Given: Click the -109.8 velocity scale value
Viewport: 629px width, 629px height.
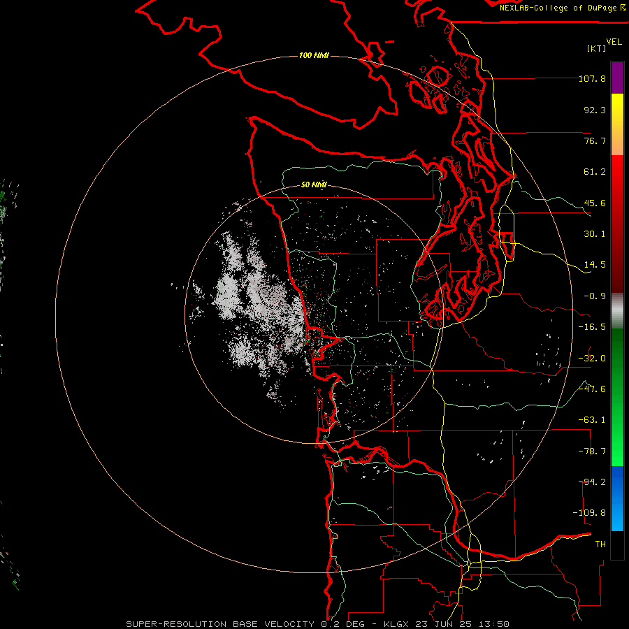Looking at the screenshot, I should coord(590,513).
